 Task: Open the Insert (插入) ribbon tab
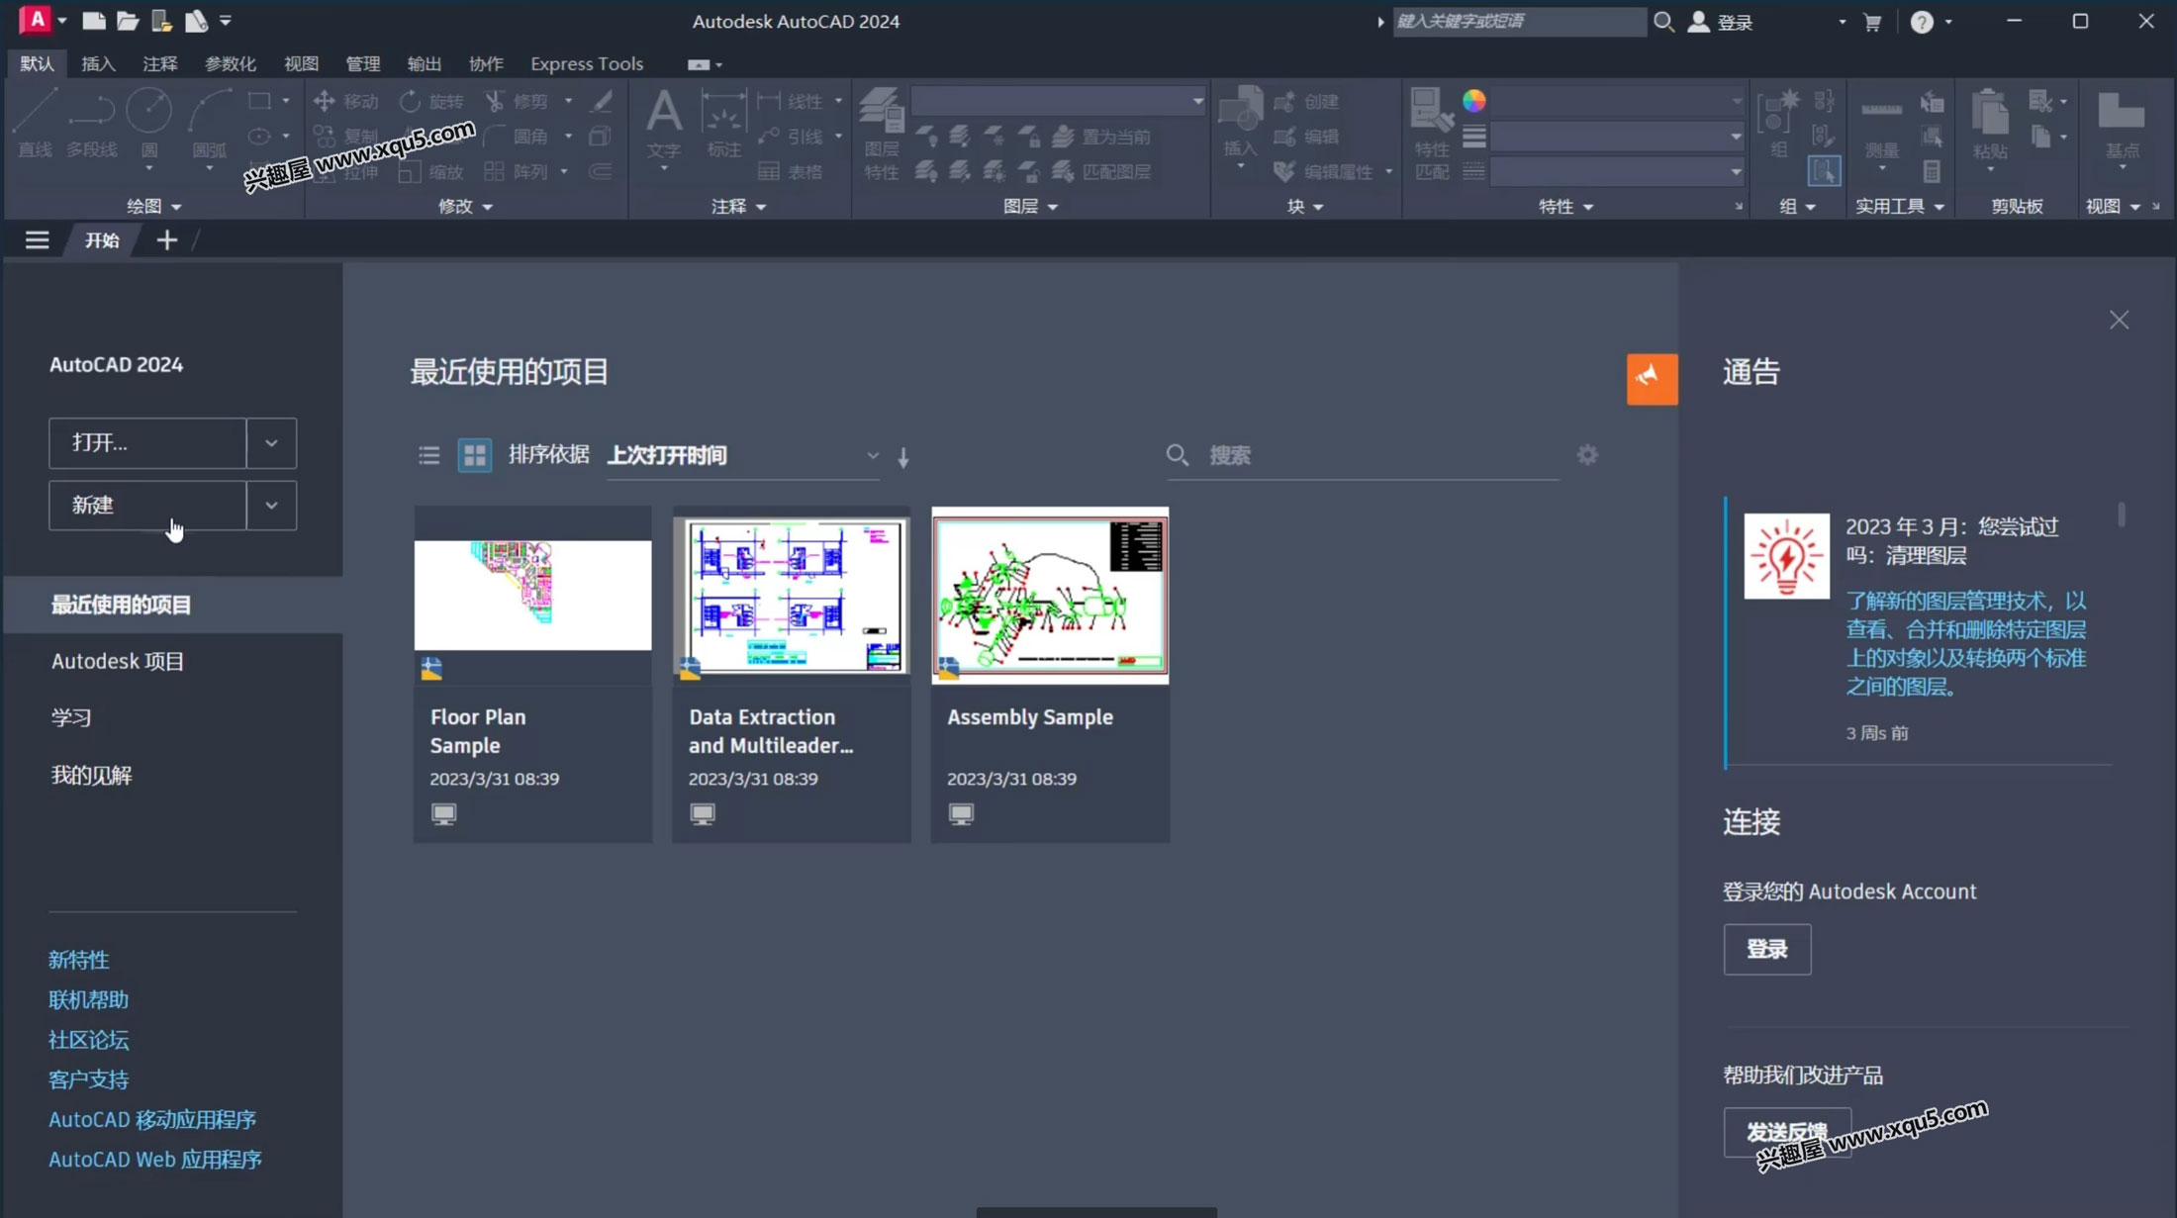(98, 63)
